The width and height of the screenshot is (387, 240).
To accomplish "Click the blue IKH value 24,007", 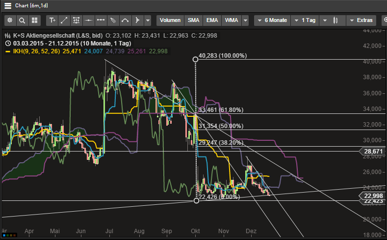I will [x=93, y=51].
